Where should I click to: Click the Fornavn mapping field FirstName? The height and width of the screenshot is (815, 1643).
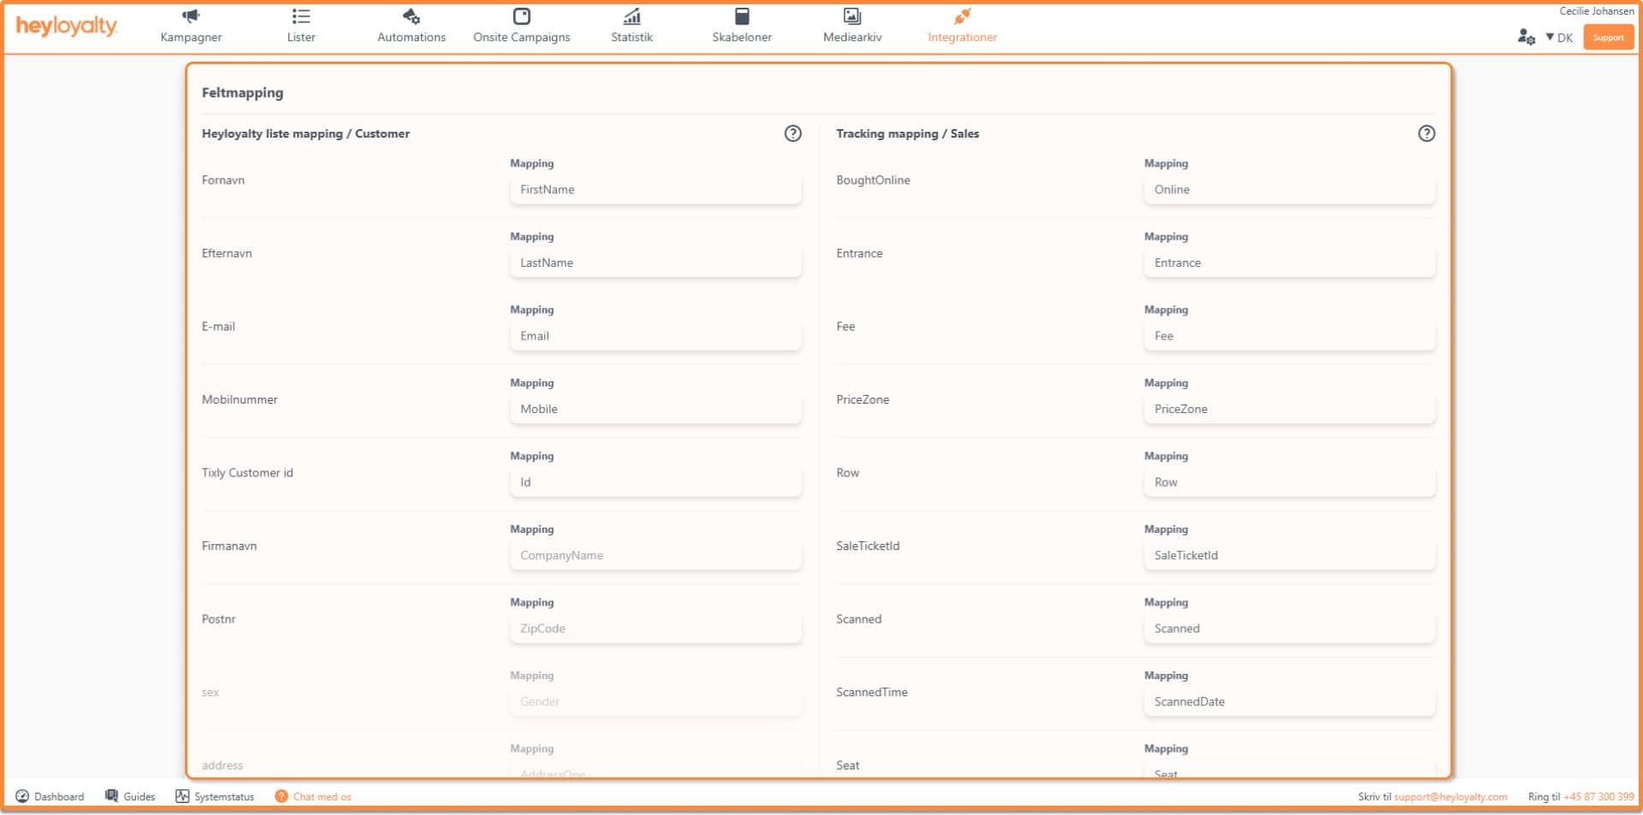tap(655, 190)
